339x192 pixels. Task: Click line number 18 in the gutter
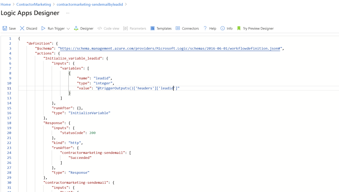pyautogui.click(x=9, y=123)
